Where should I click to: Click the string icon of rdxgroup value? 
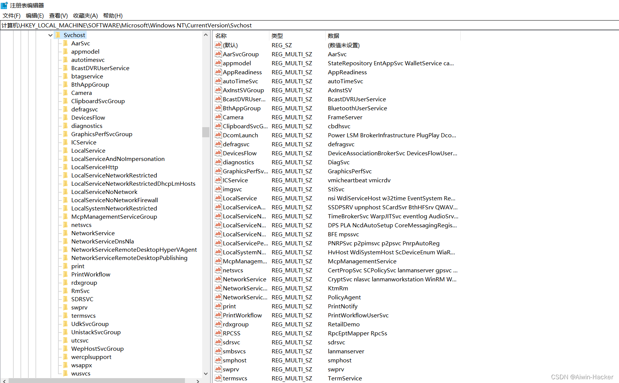point(218,324)
